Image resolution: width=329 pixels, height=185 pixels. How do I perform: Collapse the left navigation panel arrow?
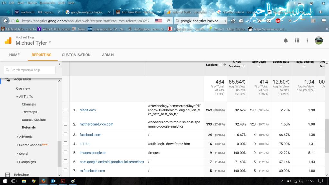point(59,64)
